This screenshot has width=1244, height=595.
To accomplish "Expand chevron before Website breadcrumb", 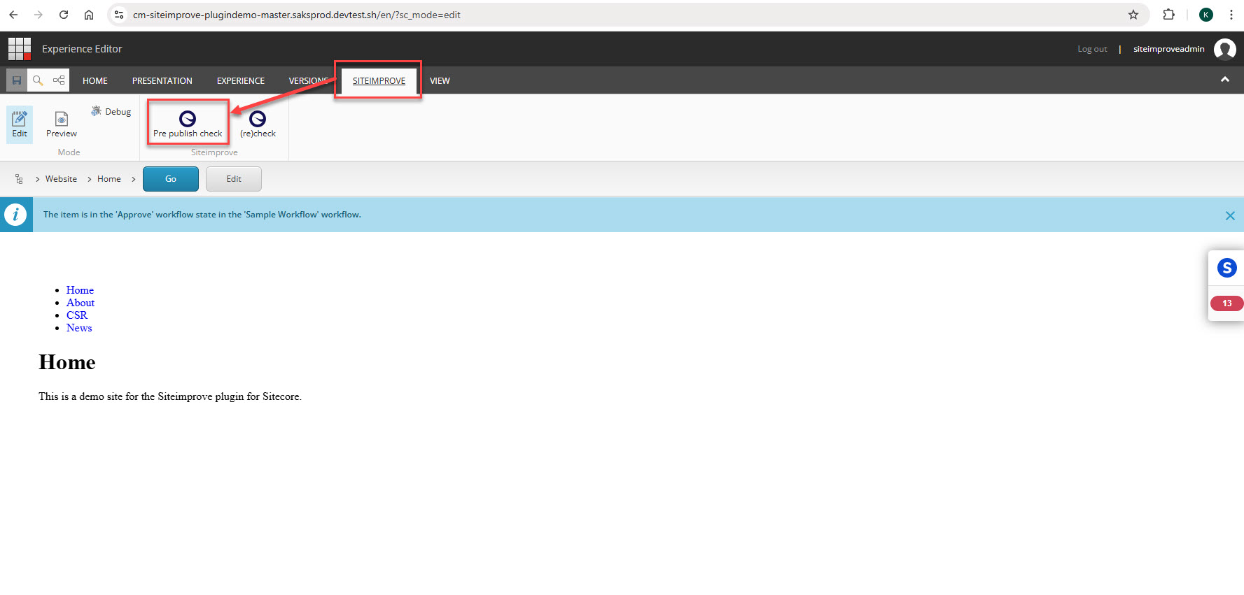I will pos(37,180).
